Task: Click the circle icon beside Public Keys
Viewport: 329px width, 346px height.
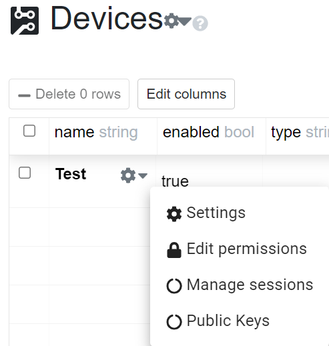Action: (x=174, y=321)
